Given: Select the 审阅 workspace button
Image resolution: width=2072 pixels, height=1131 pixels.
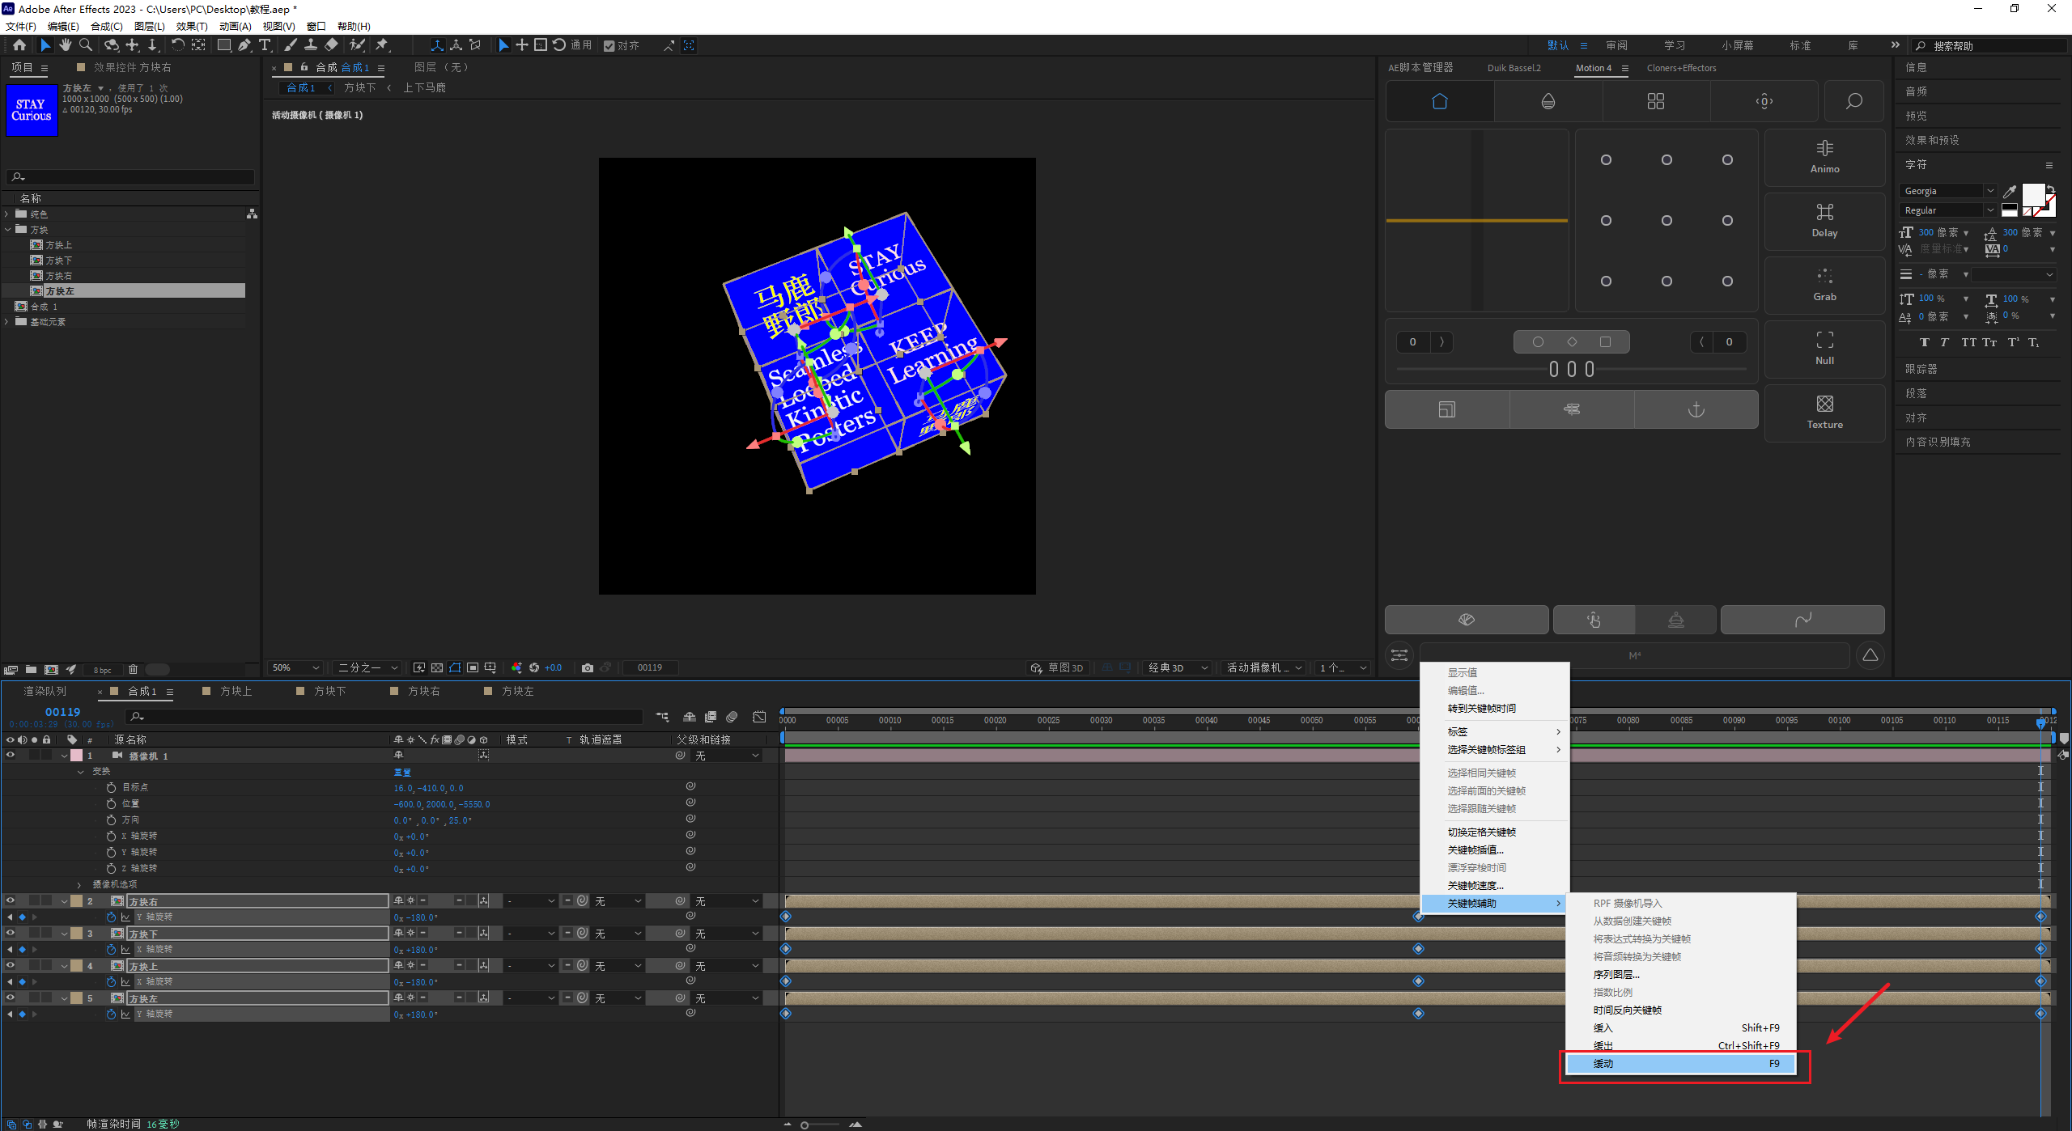Looking at the screenshot, I should tap(1616, 45).
